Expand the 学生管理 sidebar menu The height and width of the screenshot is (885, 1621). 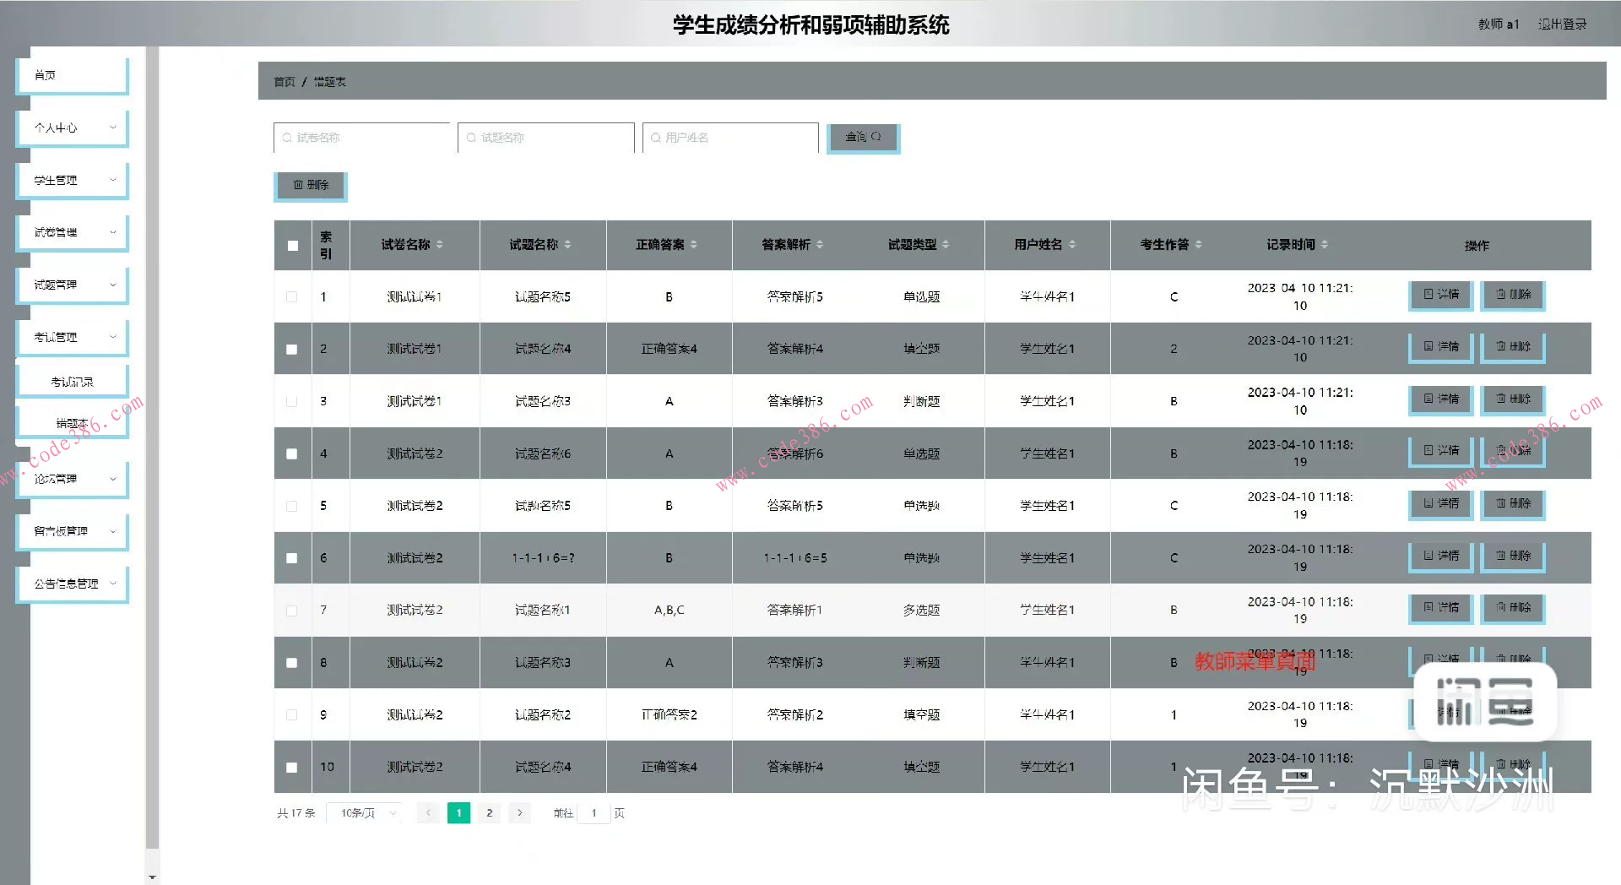pos(73,180)
